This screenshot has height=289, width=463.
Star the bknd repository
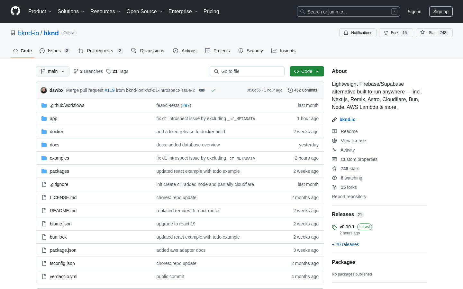point(434,33)
